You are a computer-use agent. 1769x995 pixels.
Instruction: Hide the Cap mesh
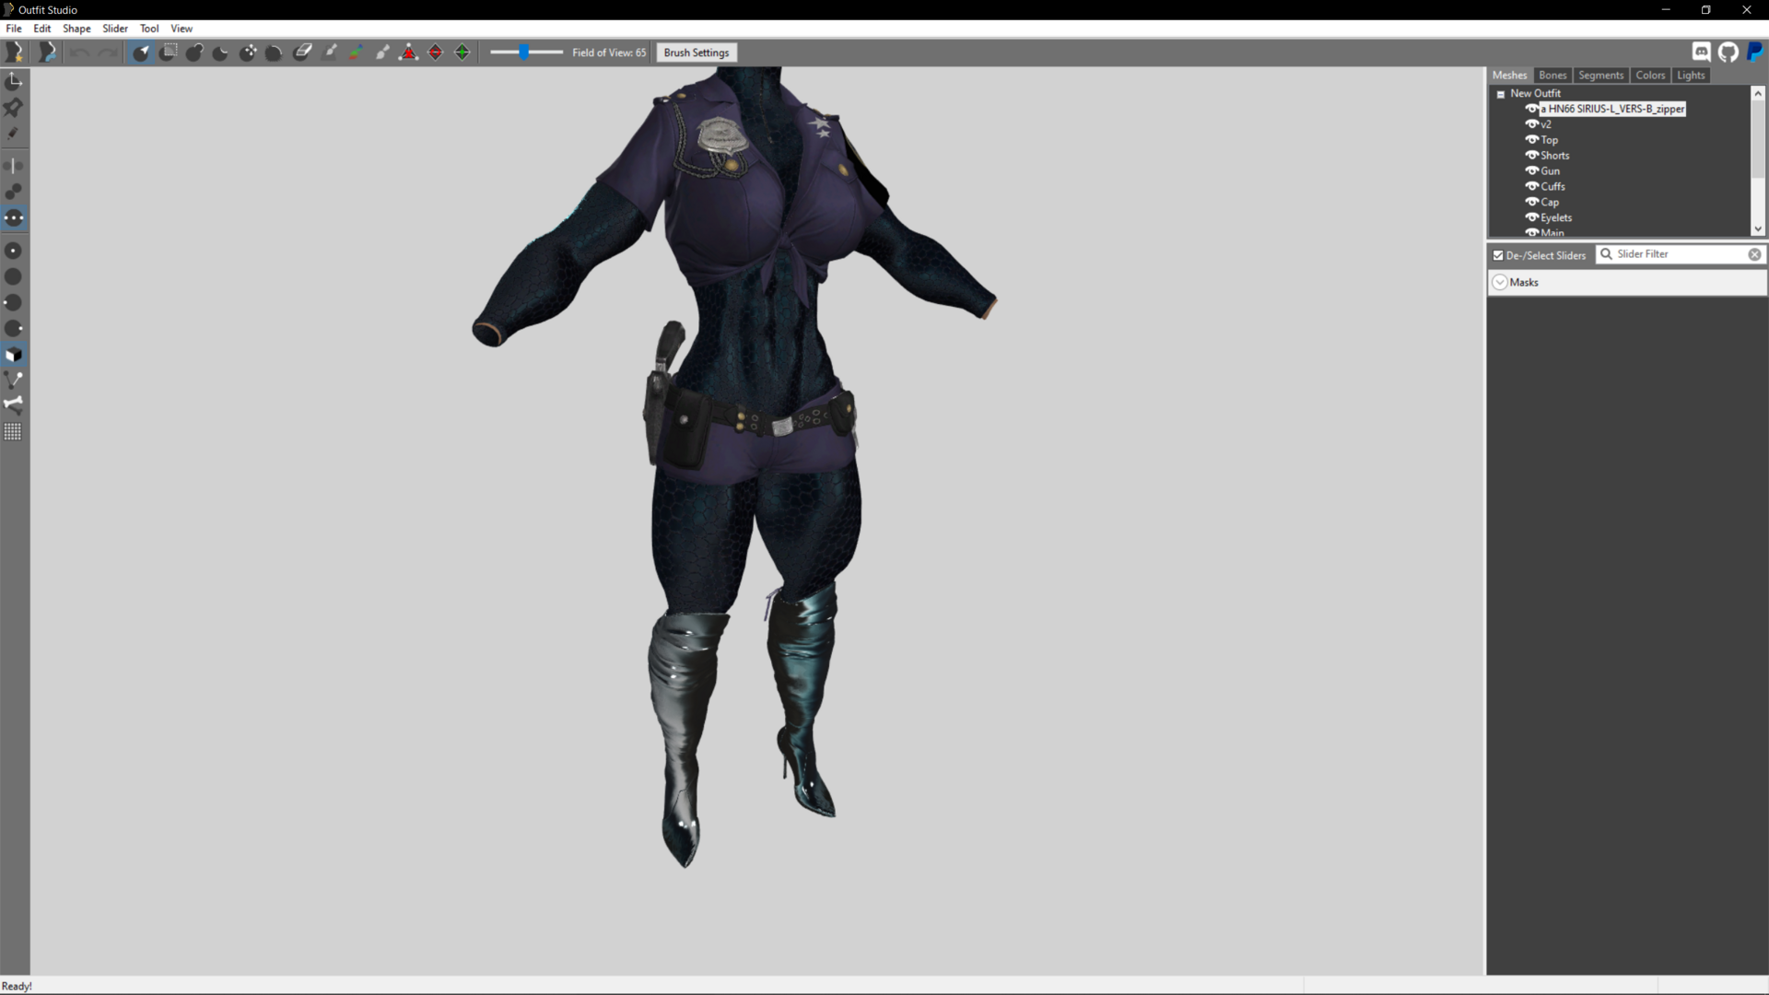point(1532,202)
